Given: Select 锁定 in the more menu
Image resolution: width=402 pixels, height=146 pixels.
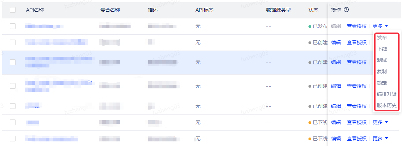Looking at the screenshot, I should [x=382, y=83].
